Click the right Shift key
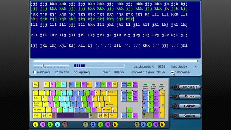The width and height of the screenshot is (231, 130). point(107,110)
